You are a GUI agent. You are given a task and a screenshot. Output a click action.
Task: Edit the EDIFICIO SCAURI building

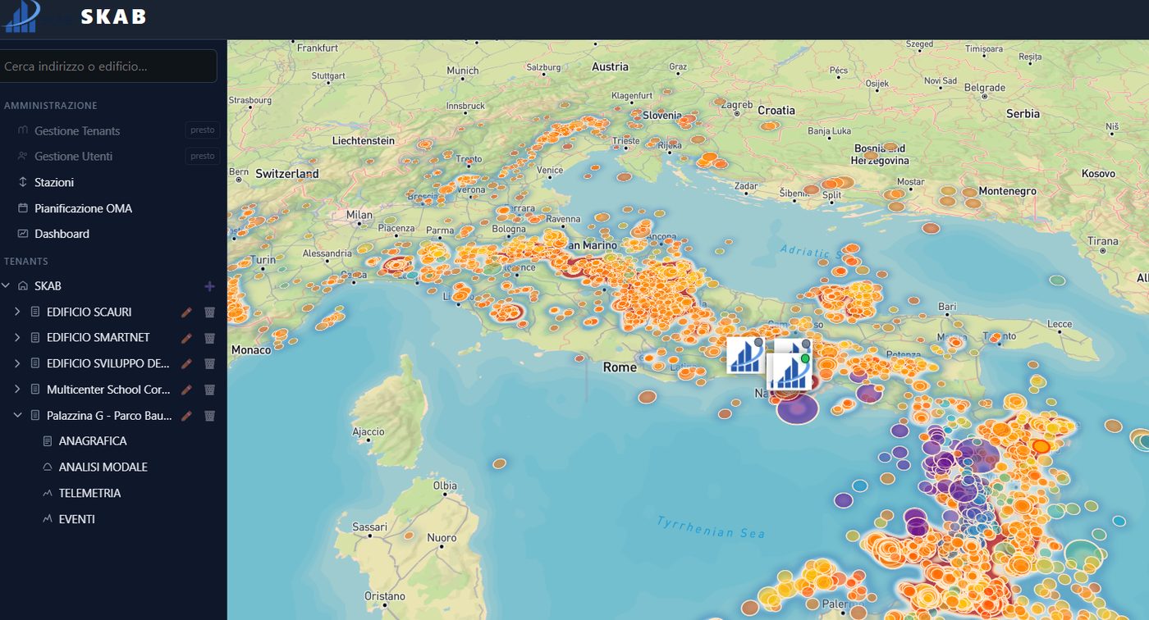tap(186, 312)
